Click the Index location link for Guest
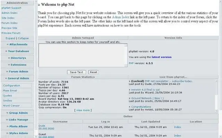Image resolution: width=222 pixels, height=138 pixels. pos(178,136)
